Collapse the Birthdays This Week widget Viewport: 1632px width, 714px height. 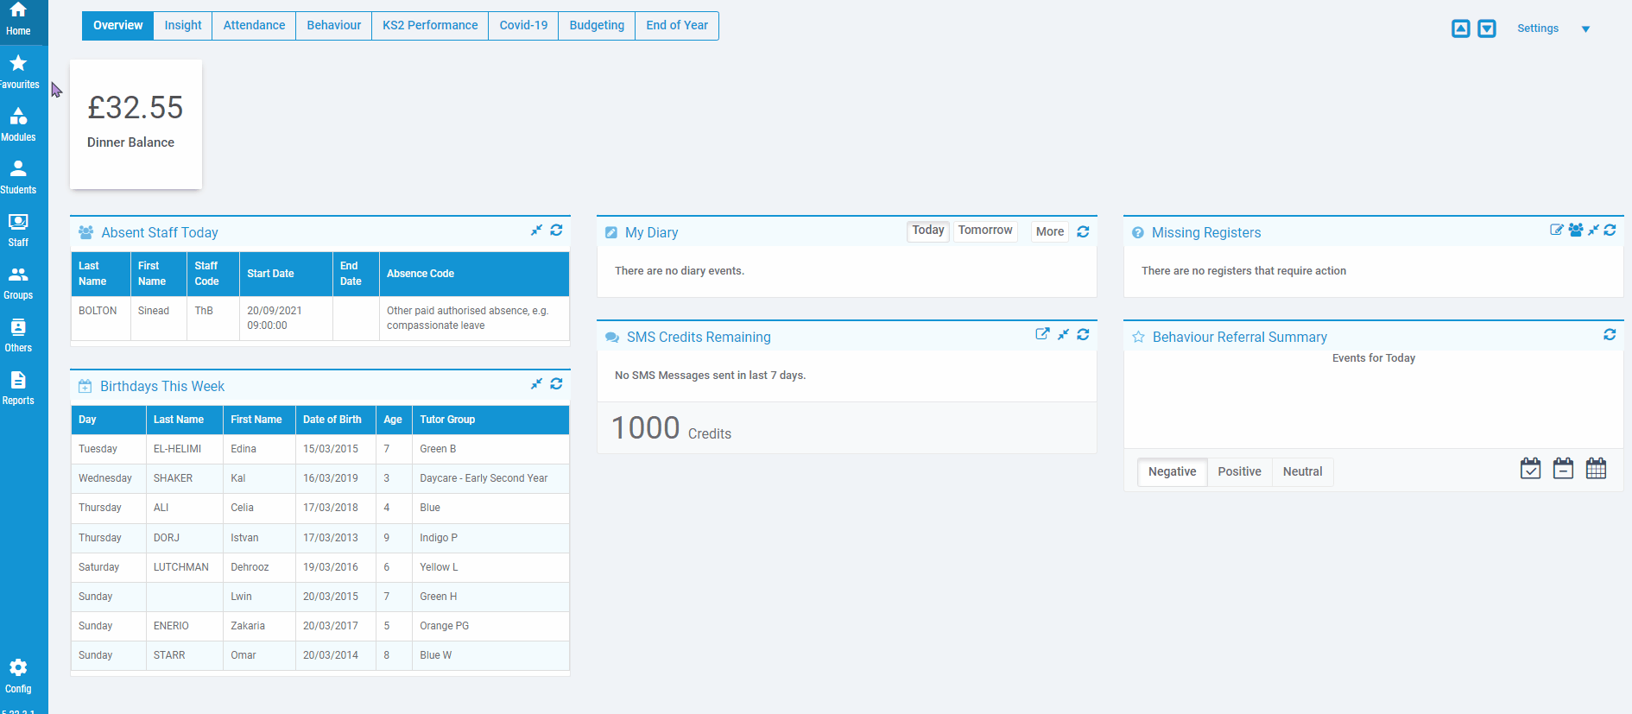click(536, 384)
